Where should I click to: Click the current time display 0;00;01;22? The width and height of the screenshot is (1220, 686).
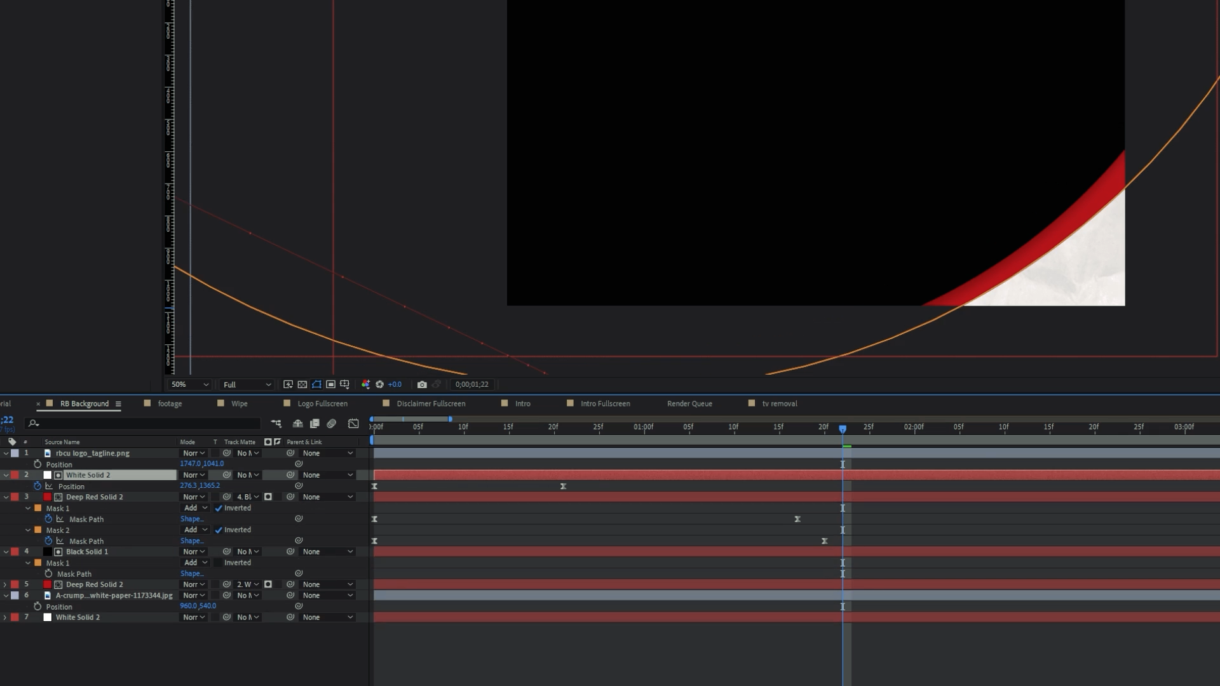pos(472,384)
